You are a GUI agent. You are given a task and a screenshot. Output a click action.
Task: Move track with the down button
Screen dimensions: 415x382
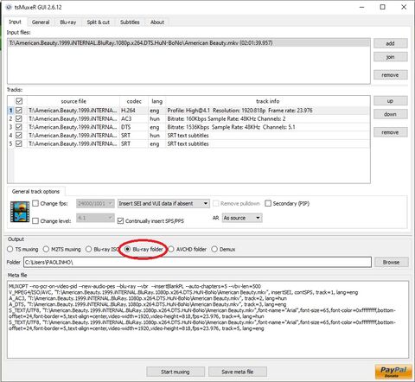point(391,114)
